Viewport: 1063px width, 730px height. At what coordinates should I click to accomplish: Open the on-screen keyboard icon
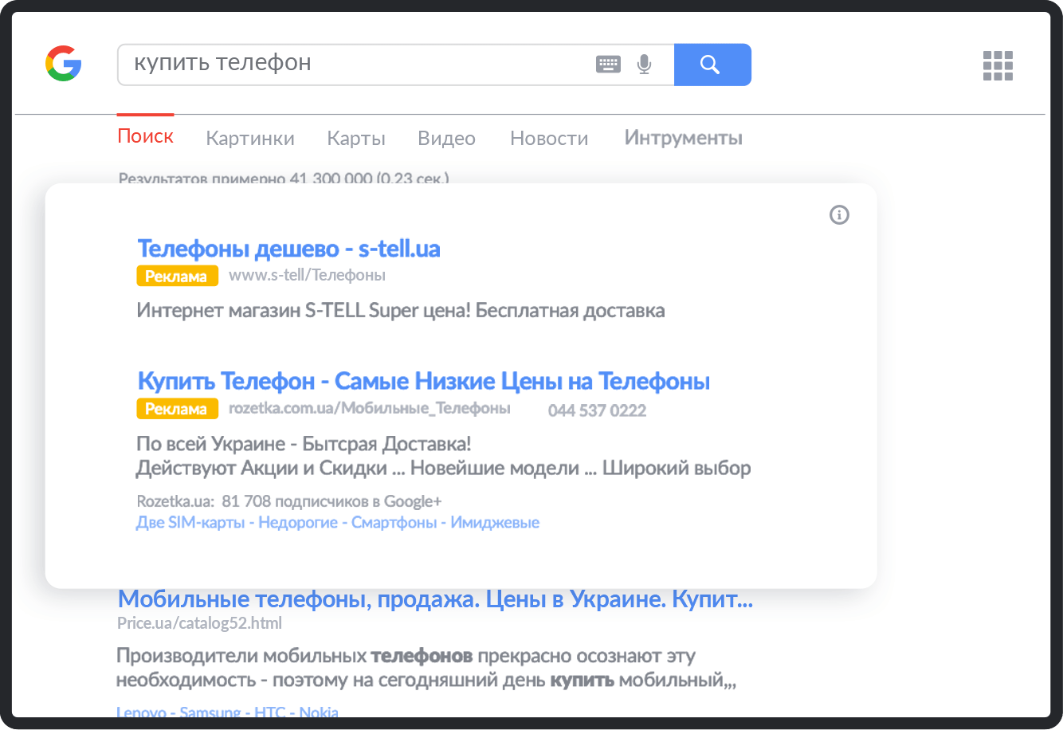(608, 65)
